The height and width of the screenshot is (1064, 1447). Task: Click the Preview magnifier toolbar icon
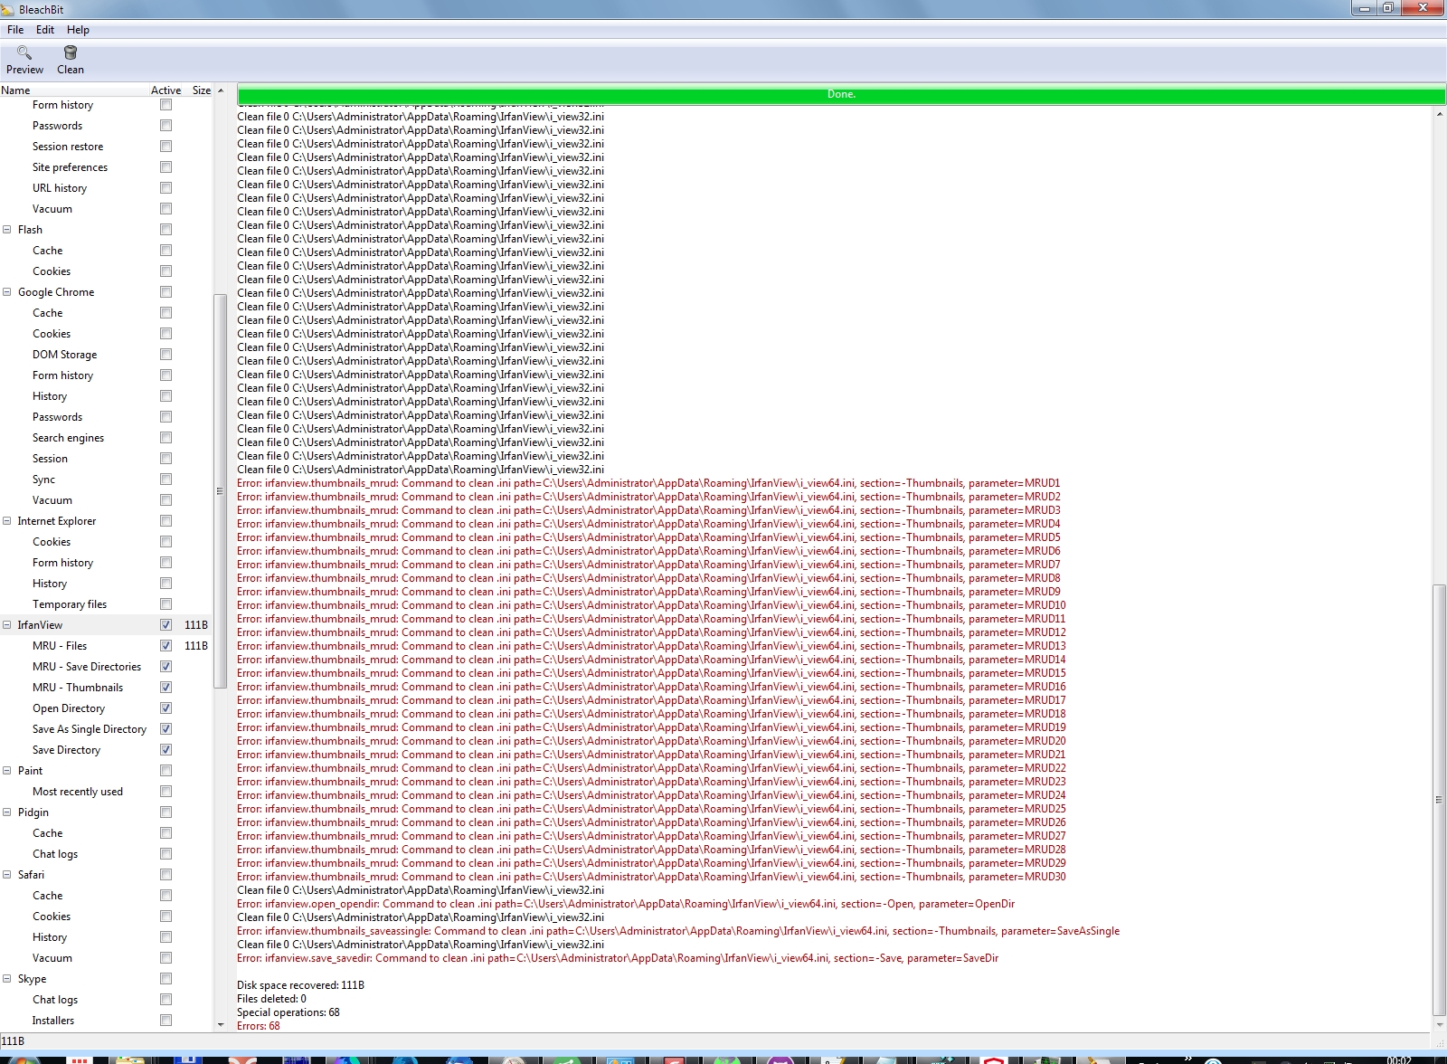point(24,52)
